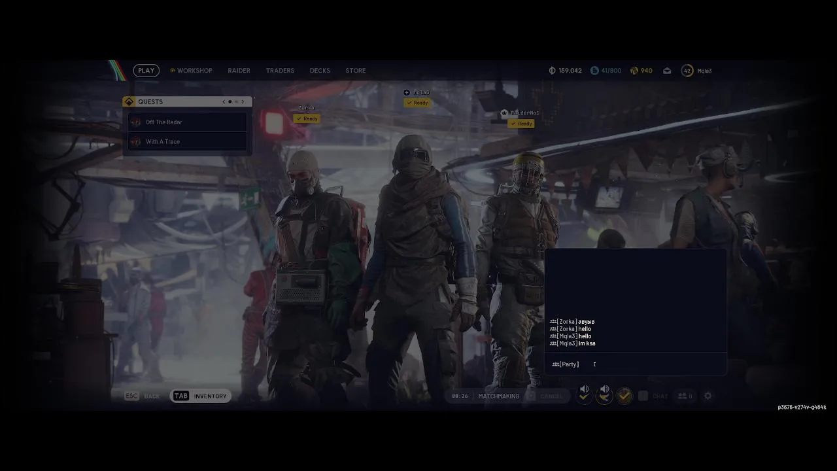837x471 pixels.
Task: Go to the TRADERS tab
Action: coord(280,71)
